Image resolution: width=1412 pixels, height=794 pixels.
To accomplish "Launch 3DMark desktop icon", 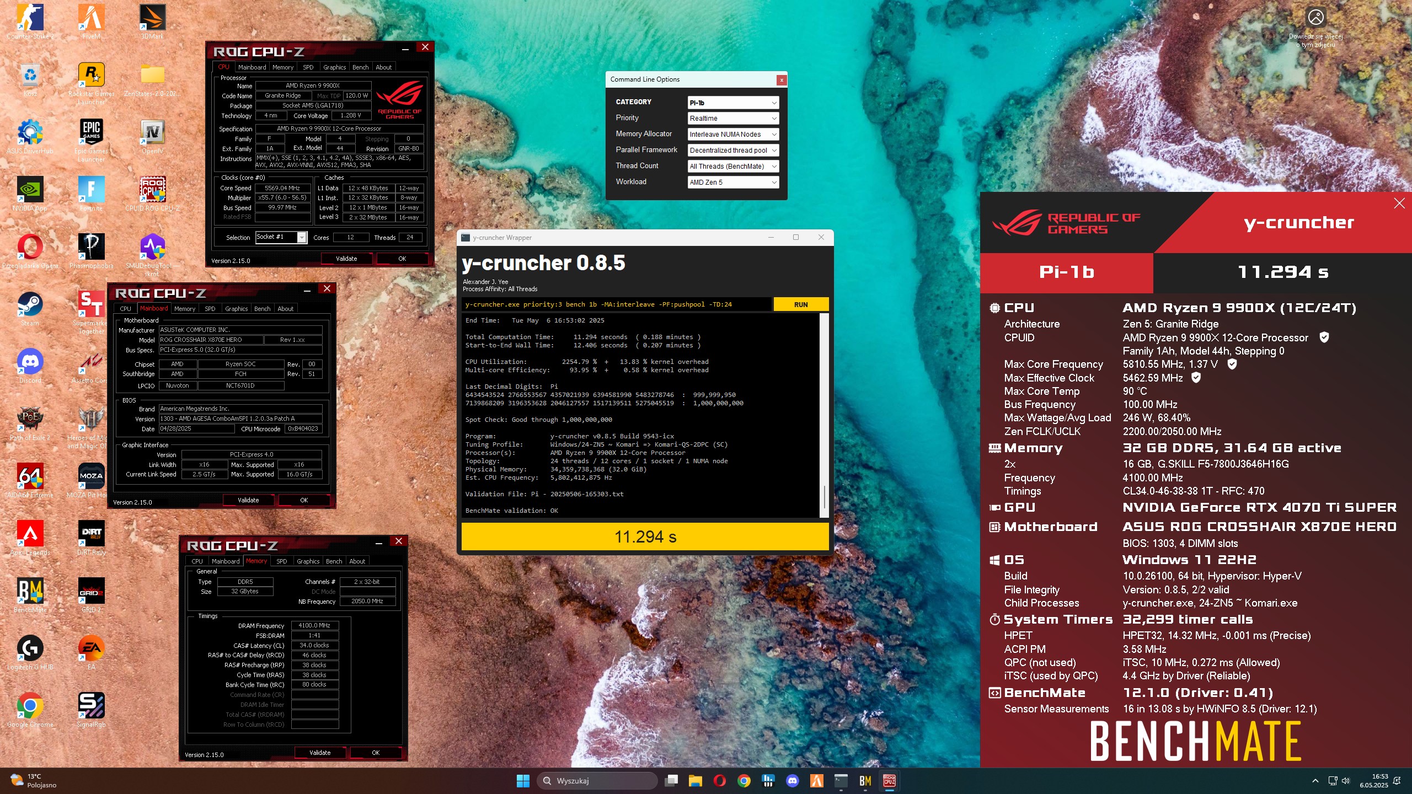I will click(152, 22).
